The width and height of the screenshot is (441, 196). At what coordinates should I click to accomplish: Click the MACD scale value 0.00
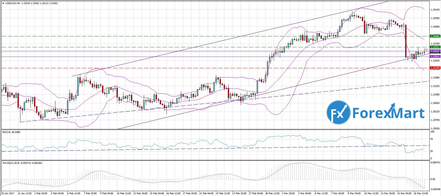pyautogui.click(x=433, y=179)
